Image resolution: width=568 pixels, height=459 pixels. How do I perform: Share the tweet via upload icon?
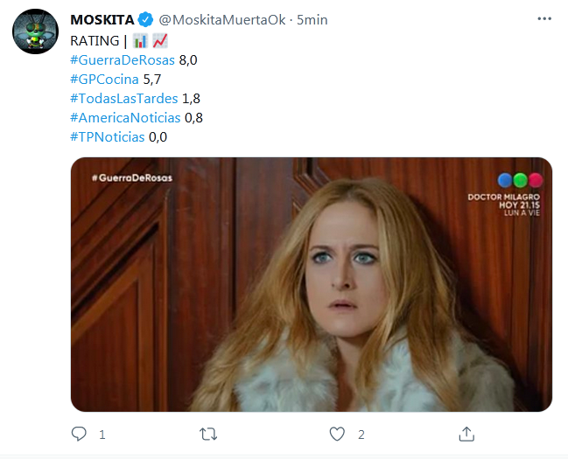click(466, 434)
